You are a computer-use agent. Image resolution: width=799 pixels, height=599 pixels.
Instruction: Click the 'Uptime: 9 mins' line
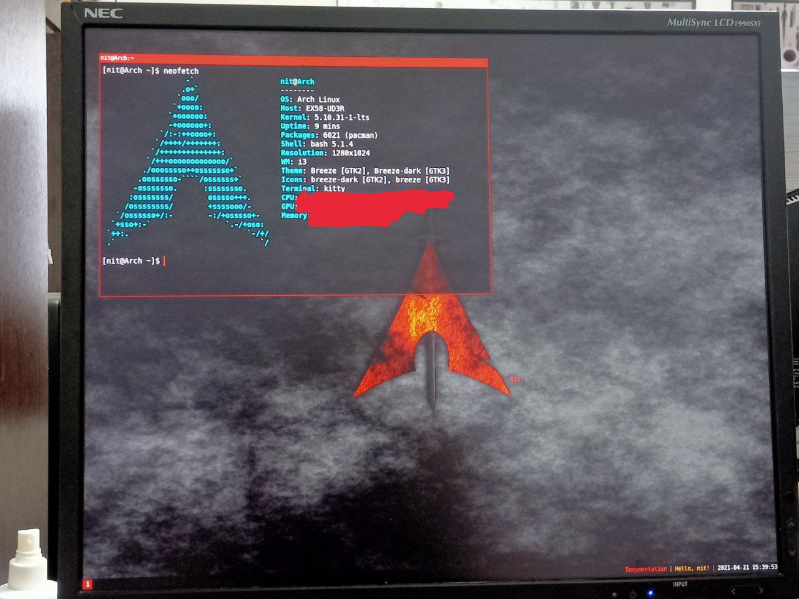310,126
